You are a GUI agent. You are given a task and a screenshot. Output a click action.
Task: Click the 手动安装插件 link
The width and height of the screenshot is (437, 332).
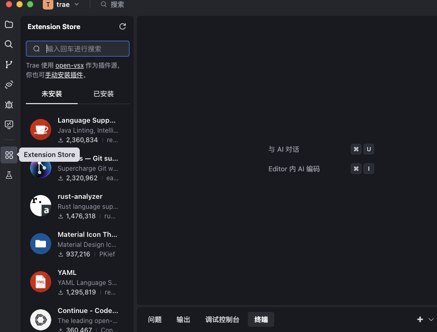coord(64,75)
